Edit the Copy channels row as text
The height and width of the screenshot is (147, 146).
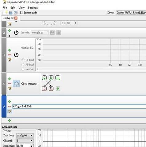coord(10,89)
